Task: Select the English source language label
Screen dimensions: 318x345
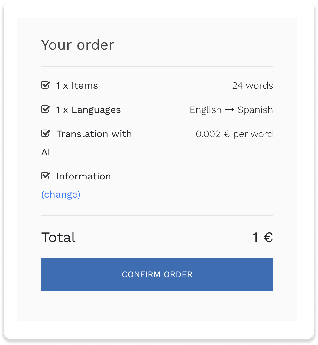Action: (x=206, y=110)
